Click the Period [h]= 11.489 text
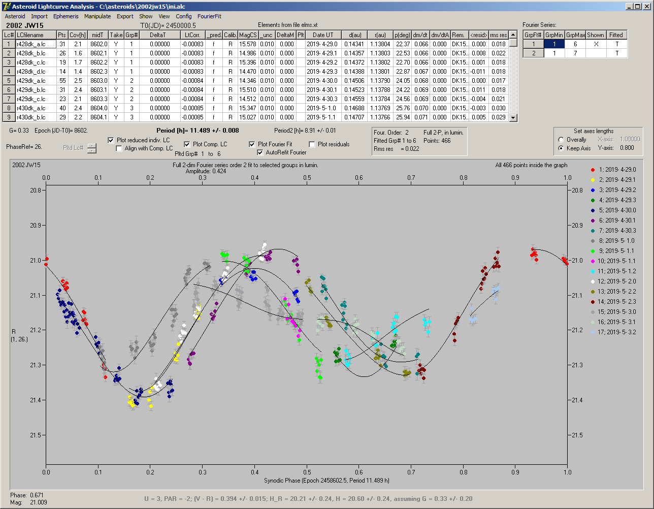 [x=198, y=131]
